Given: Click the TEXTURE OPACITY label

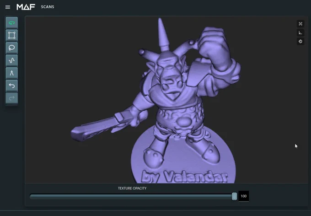Looking at the screenshot, I should click(132, 188).
